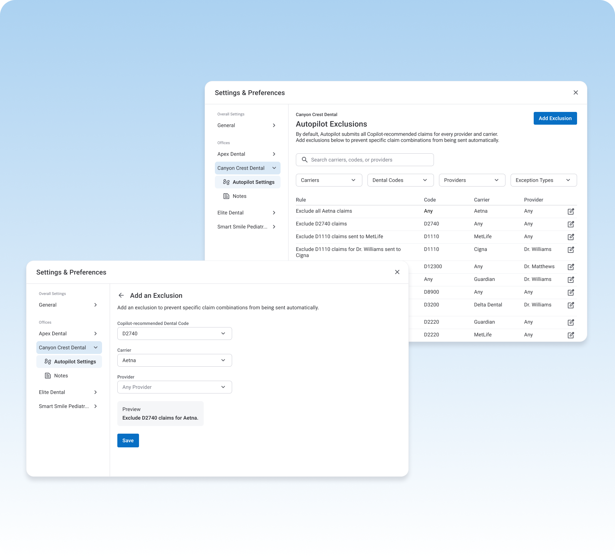Close the back Settings & Preferences window
This screenshot has height=558, width=615.
[576, 92]
